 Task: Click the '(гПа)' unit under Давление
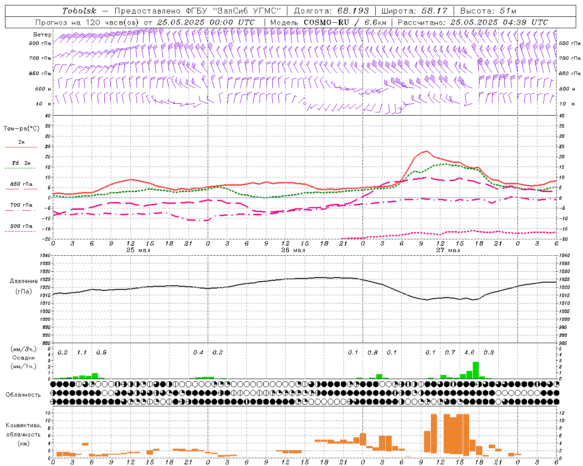tap(24, 292)
